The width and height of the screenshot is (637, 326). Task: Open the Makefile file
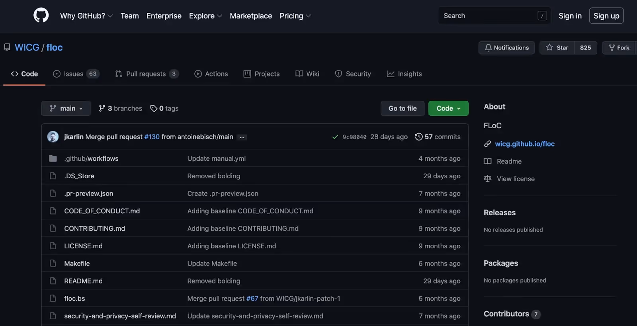tap(77, 264)
